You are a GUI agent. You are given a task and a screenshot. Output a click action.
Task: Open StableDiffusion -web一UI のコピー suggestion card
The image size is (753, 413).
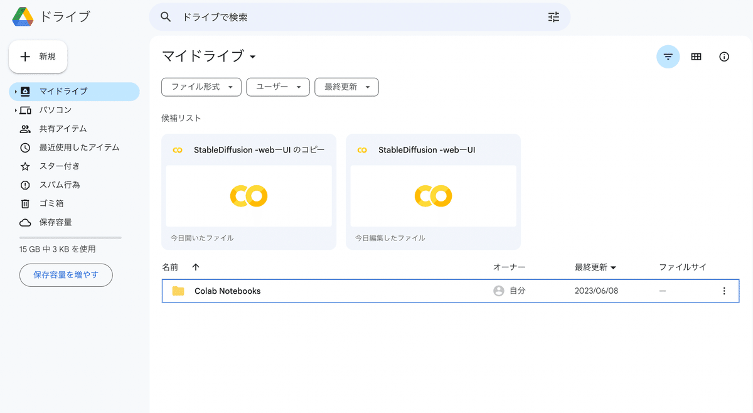248,192
